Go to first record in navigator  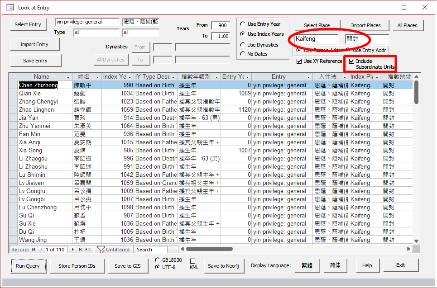coord(34,250)
